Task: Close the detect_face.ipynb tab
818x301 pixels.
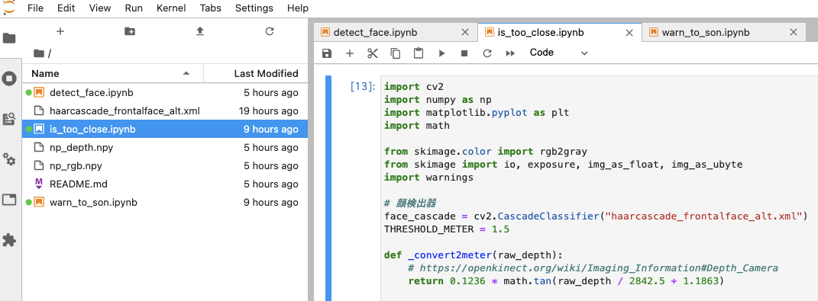Action: tap(465, 32)
